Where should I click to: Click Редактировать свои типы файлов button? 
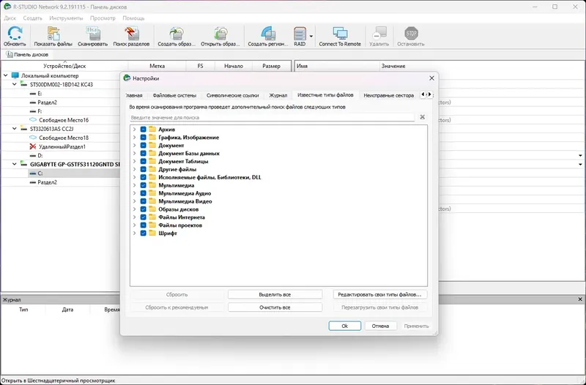click(379, 295)
